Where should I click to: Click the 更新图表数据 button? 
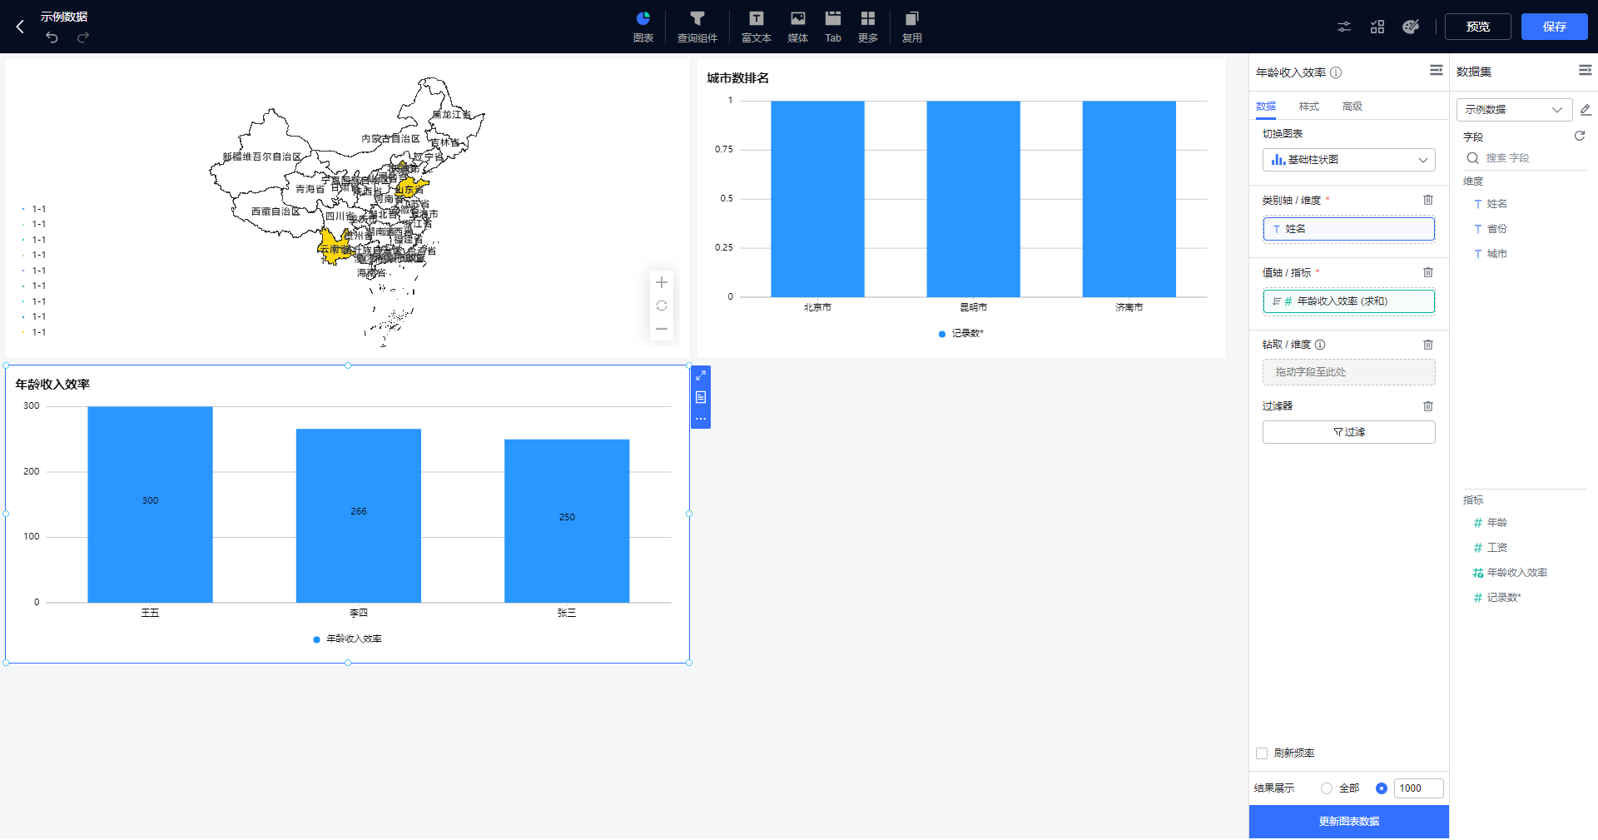coord(1348,822)
